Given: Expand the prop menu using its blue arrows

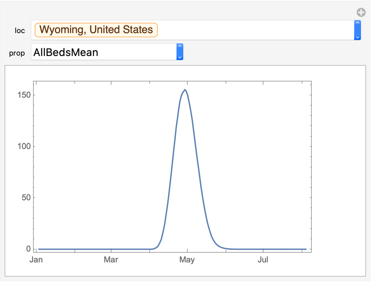Looking at the screenshot, I should pyautogui.click(x=179, y=52).
